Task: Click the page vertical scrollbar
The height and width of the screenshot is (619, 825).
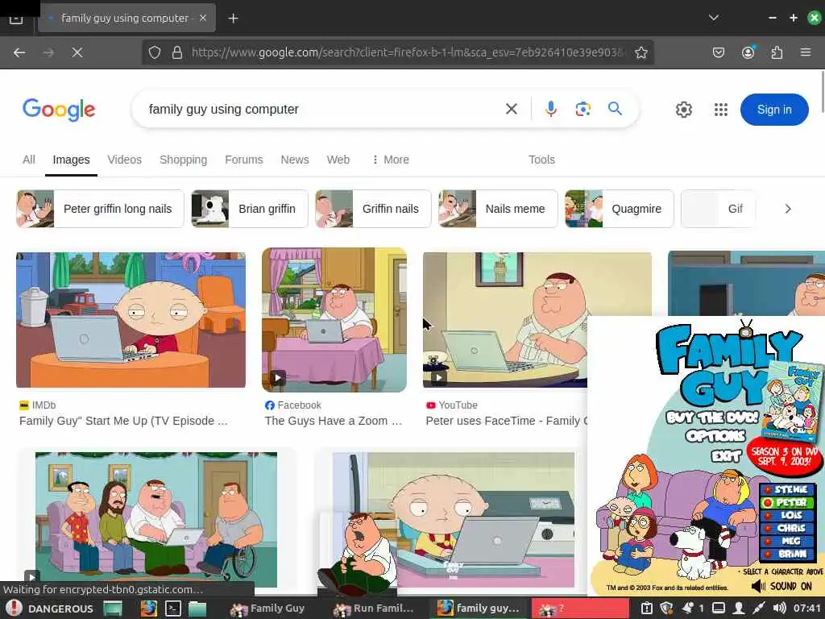Action: click(822, 92)
